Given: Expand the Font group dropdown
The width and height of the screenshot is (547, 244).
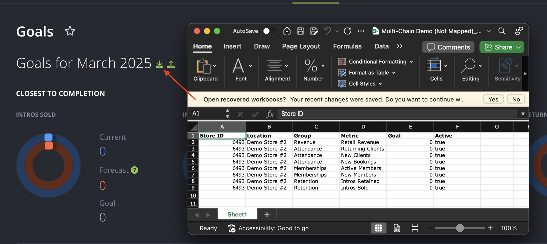Looking at the screenshot, I should point(250,66).
